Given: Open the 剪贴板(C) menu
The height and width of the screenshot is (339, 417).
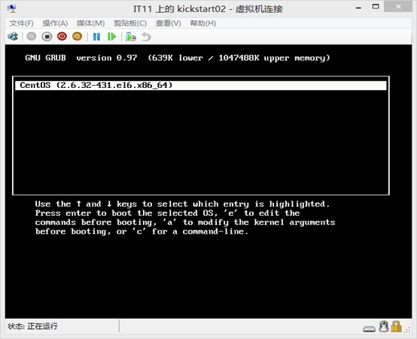Looking at the screenshot, I should 130,23.
